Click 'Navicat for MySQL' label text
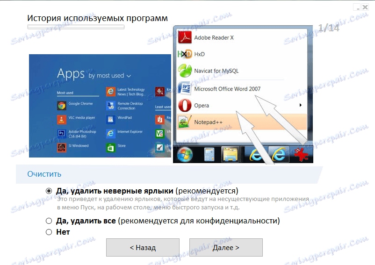Viewport: 375px width, 265px height. coord(216,71)
